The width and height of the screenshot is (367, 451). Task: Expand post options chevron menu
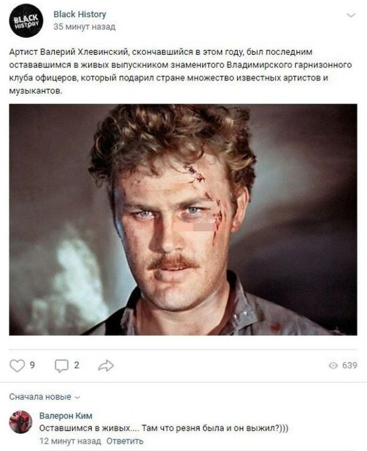click(351, 15)
